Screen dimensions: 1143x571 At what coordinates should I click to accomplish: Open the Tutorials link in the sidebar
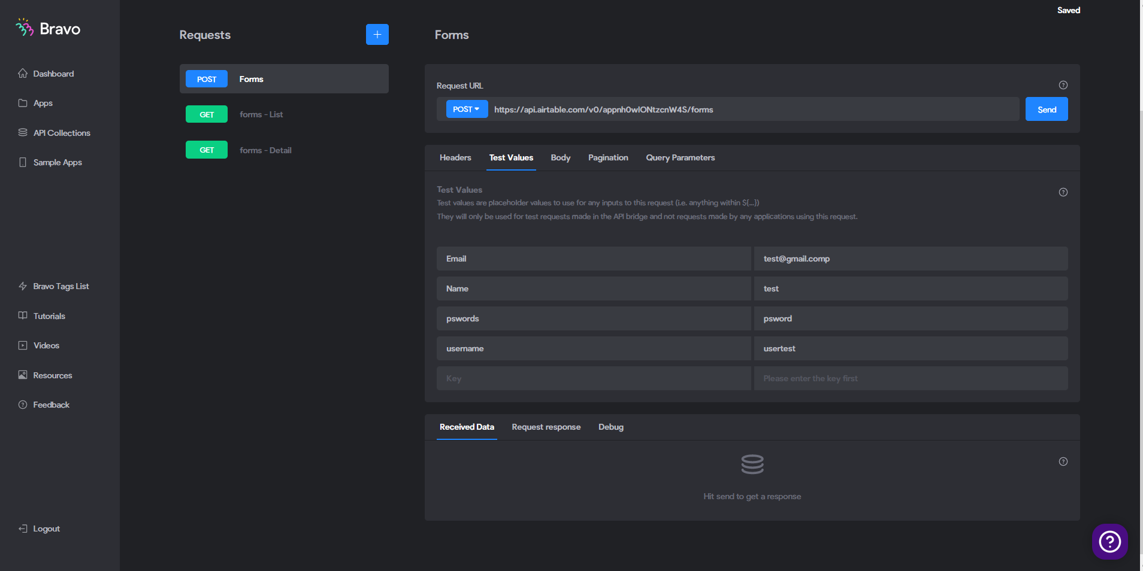(49, 316)
